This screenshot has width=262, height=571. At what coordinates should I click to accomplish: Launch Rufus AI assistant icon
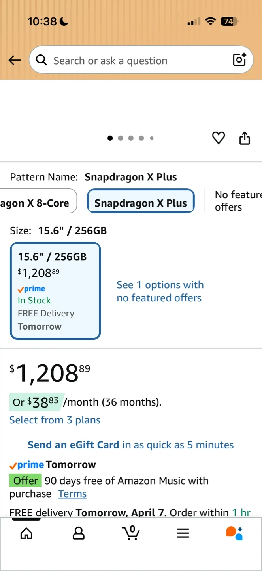234,533
